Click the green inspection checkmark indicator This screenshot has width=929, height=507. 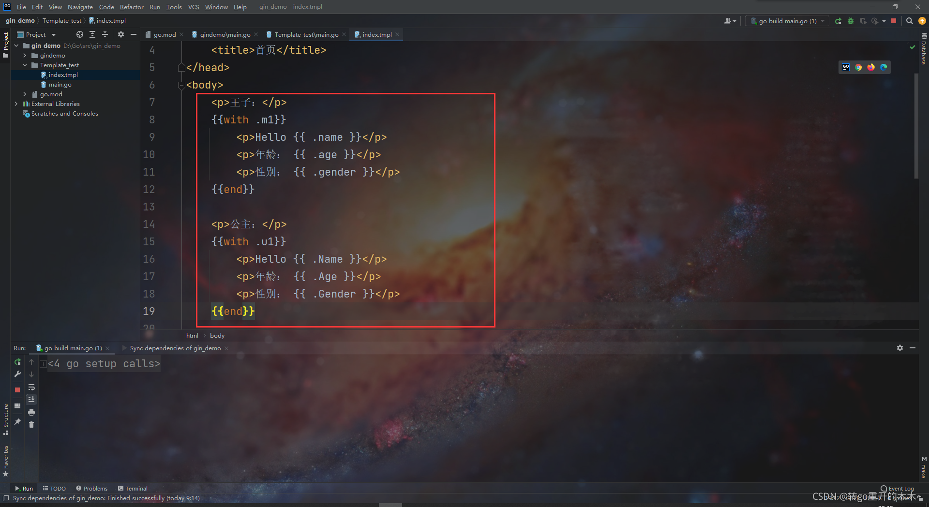[912, 47]
